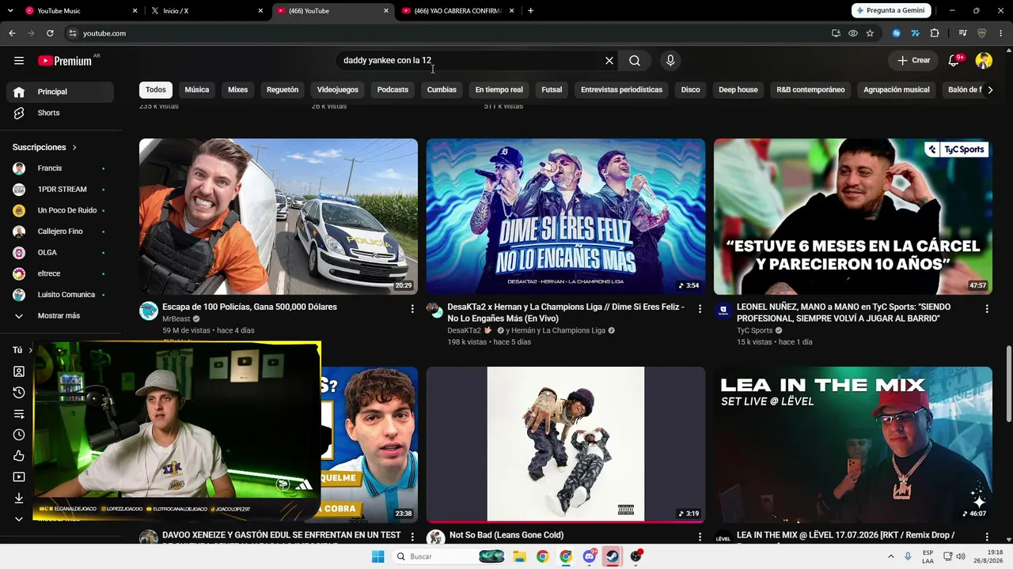Open the TyC Sports channel avatar

[723, 311]
